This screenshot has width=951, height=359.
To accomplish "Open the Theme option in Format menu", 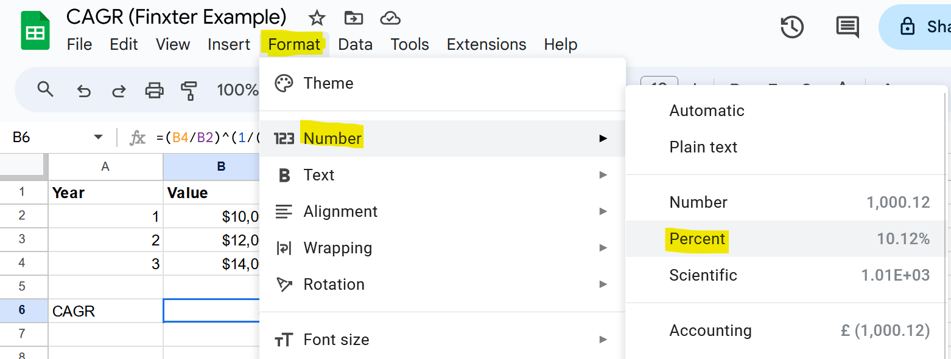I will pyautogui.click(x=328, y=83).
